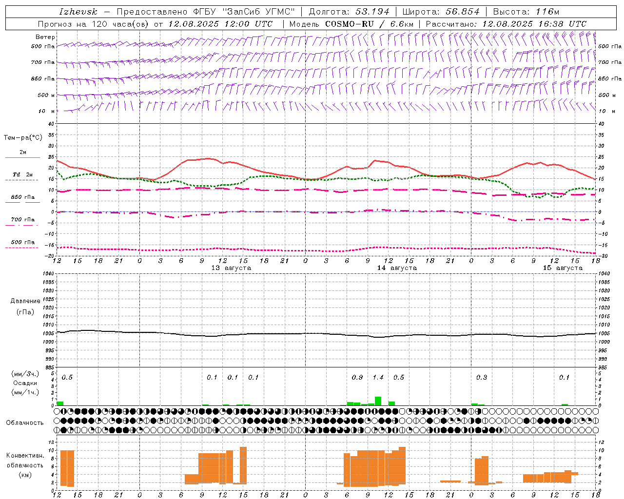Select 'Модель COSMO-RU / 6.6км' text
The image size is (624, 499).
pos(351,24)
